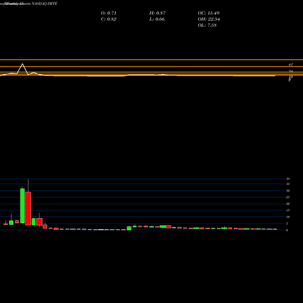Screen dimensions: 303x303
Task: Click the 30 price axis label
Action: (288, 190)
